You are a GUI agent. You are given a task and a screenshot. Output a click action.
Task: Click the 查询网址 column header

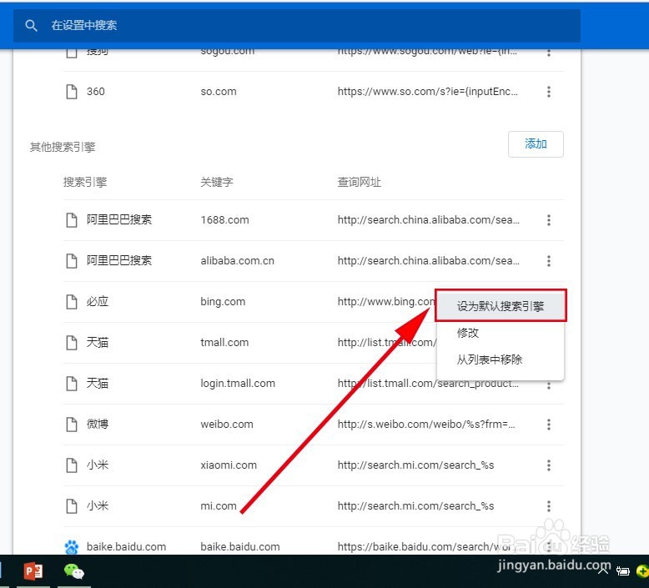[x=359, y=183]
